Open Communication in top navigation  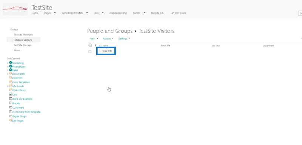click(x=118, y=13)
